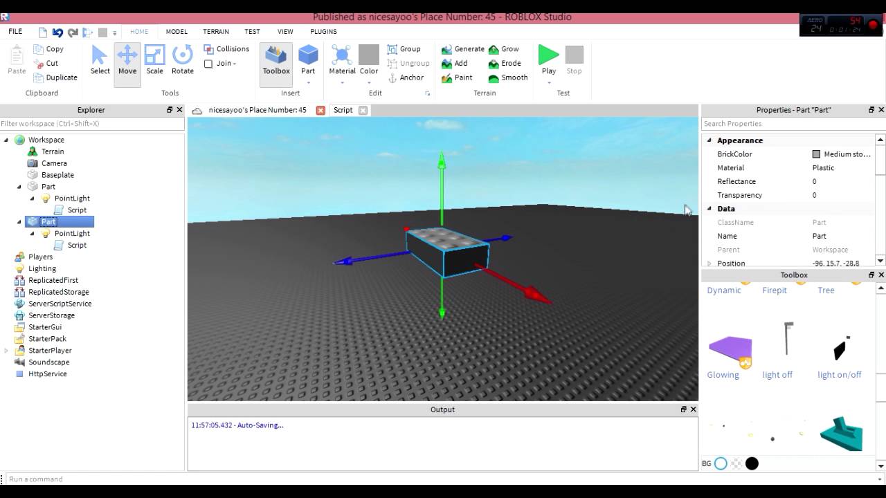Viewport: 886px width, 498px height.
Task: Copy the selection to clipboard
Action: 48,49
